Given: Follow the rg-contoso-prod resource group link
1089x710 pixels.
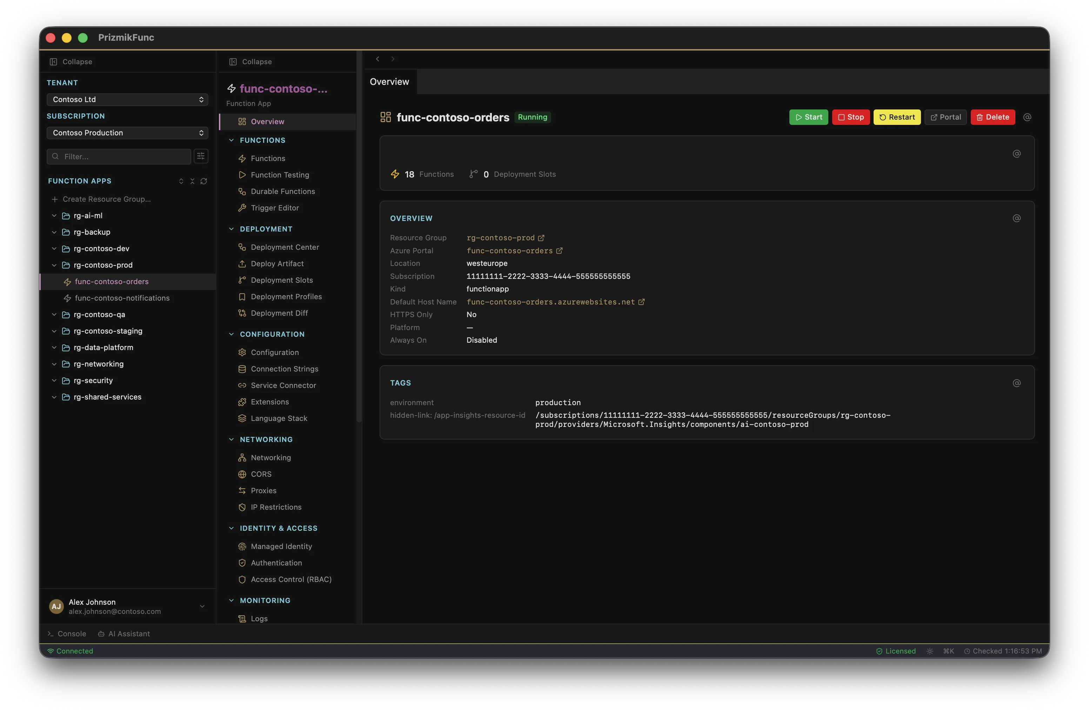Looking at the screenshot, I should pyautogui.click(x=501, y=237).
